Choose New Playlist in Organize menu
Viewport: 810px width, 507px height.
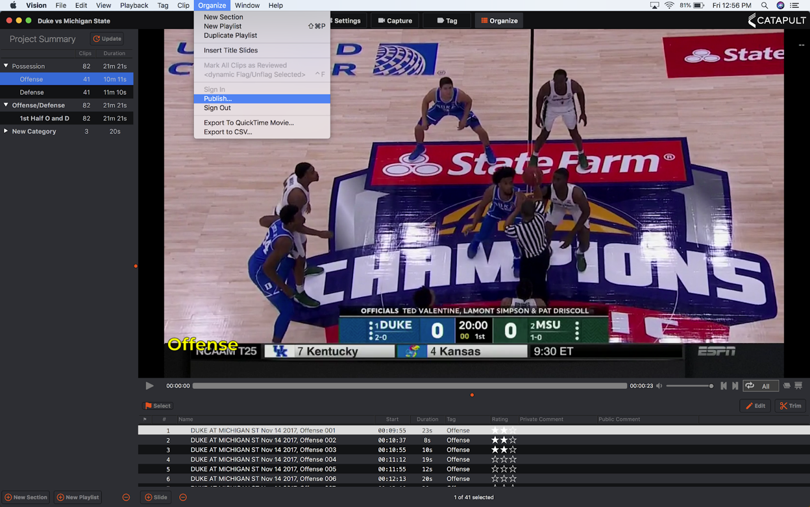point(262,26)
